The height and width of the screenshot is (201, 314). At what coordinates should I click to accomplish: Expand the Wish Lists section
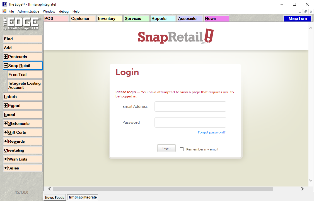[x=6, y=159]
